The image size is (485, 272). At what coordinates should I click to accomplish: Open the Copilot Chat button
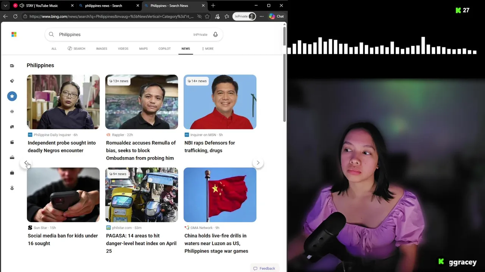pyautogui.click(x=276, y=16)
